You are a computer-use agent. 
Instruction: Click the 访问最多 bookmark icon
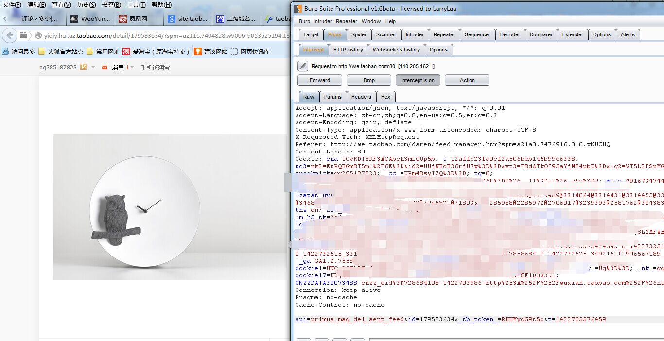click(x=6, y=51)
